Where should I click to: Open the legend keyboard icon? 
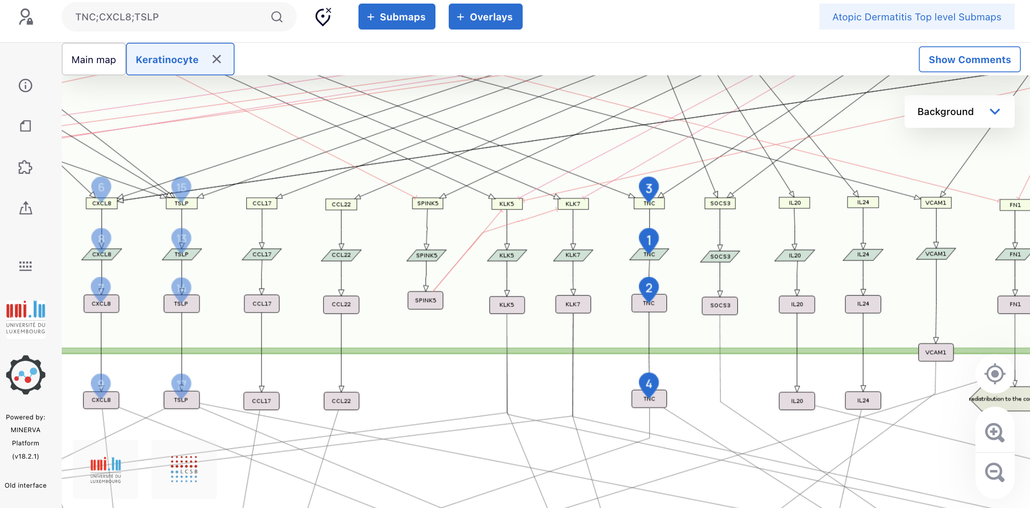click(25, 266)
